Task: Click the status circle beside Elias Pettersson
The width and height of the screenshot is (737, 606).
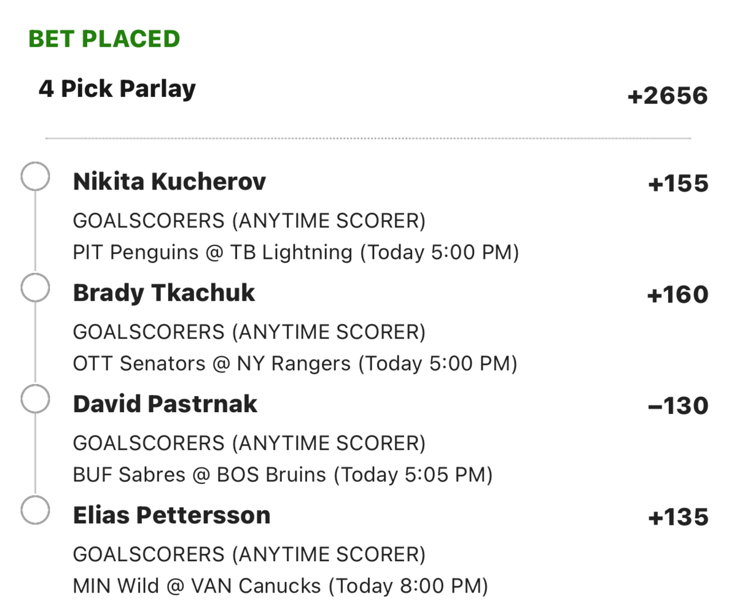Action: (35, 510)
